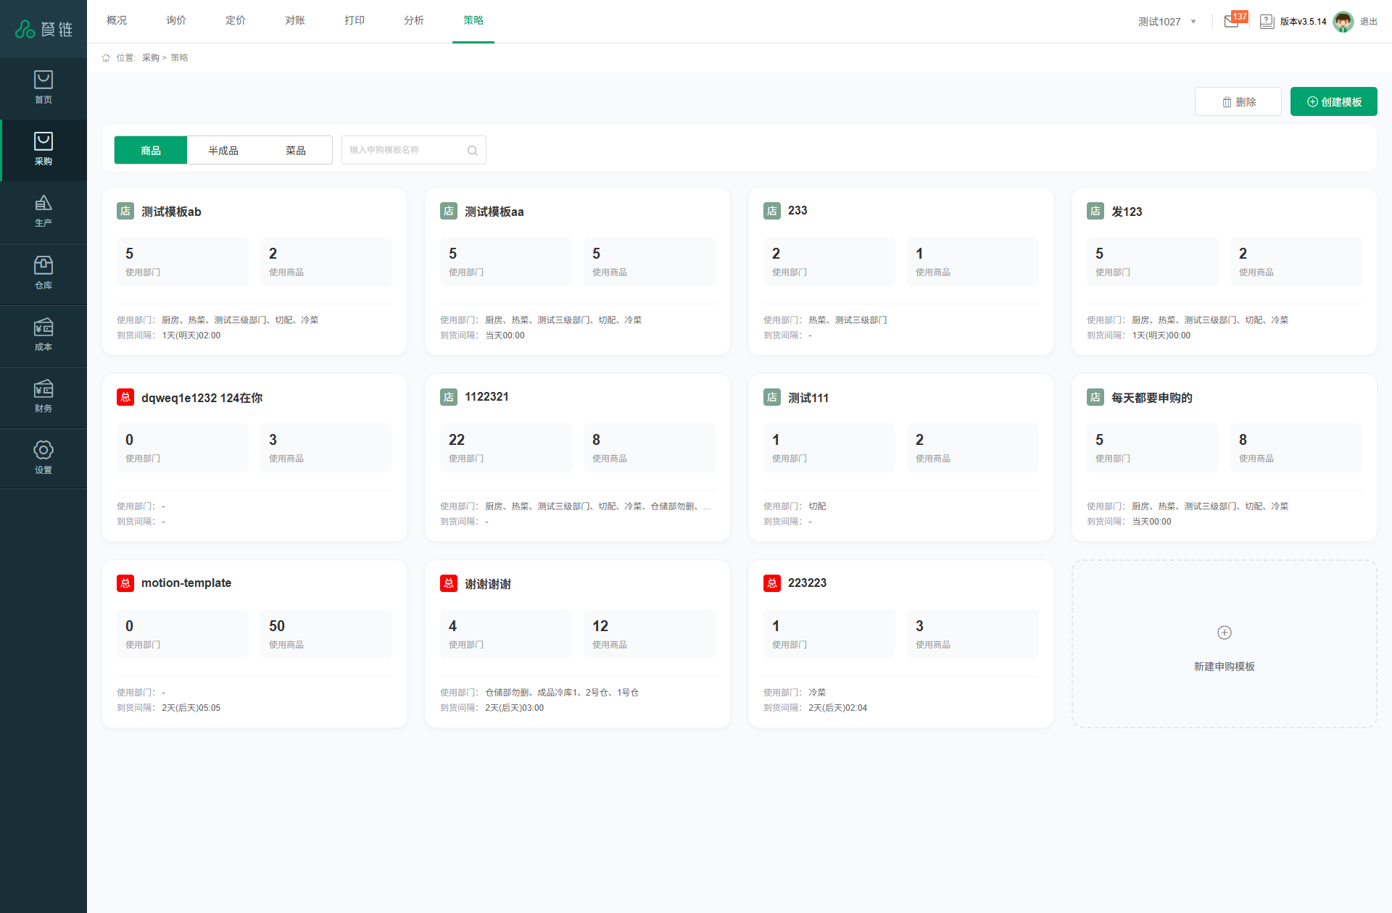Screen dimensions: 1392x913
Task: Select the 商品 segment
Action: point(151,151)
